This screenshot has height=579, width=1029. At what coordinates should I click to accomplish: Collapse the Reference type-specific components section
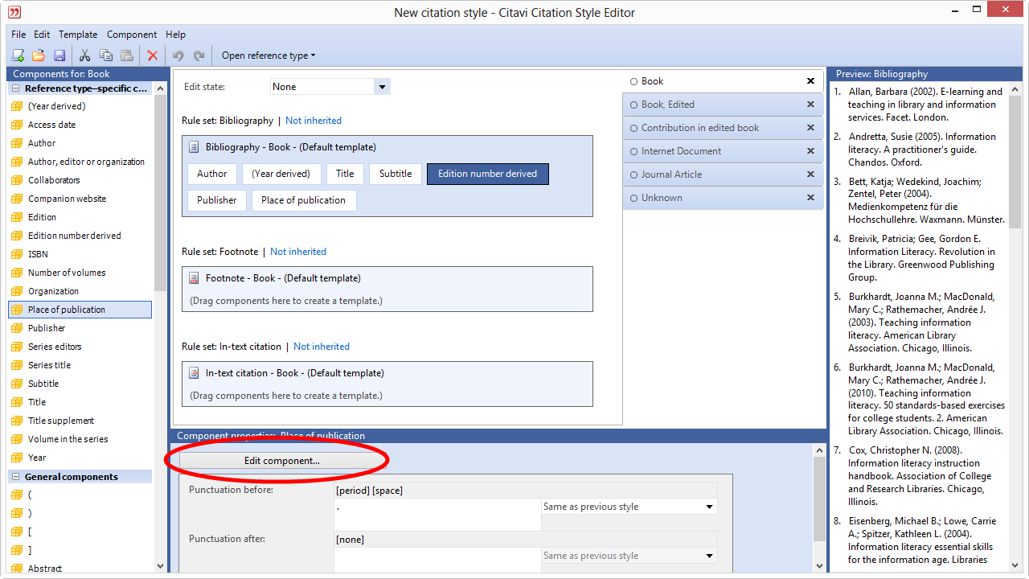pos(15,88)
